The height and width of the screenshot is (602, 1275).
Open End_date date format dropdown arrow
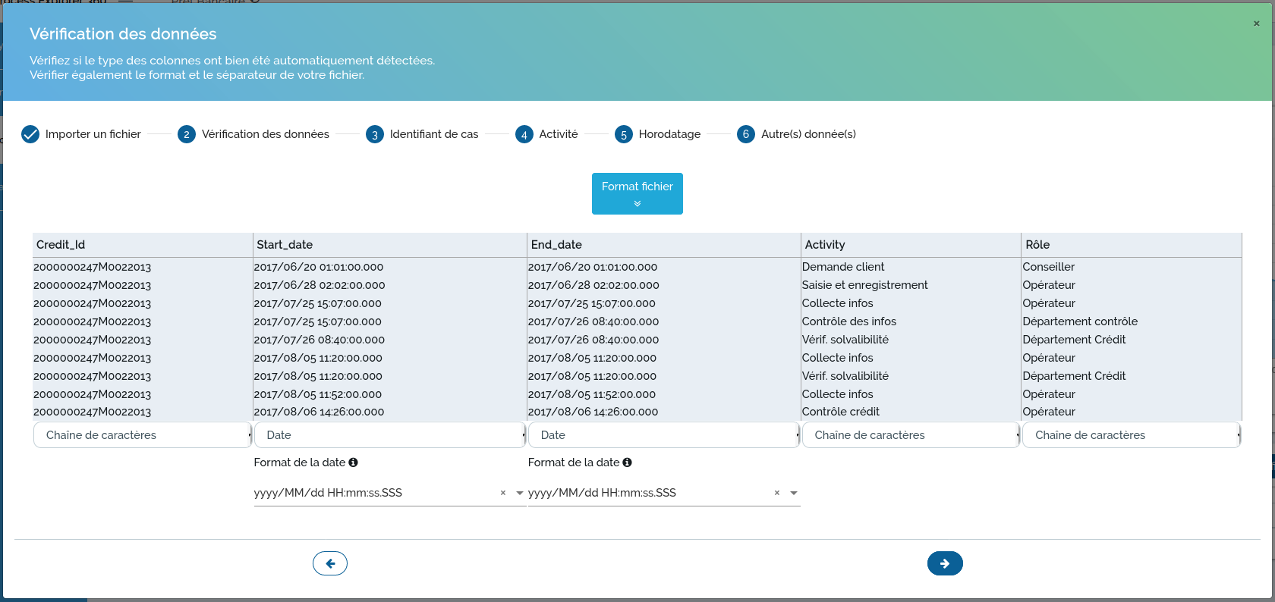(794, 493)
